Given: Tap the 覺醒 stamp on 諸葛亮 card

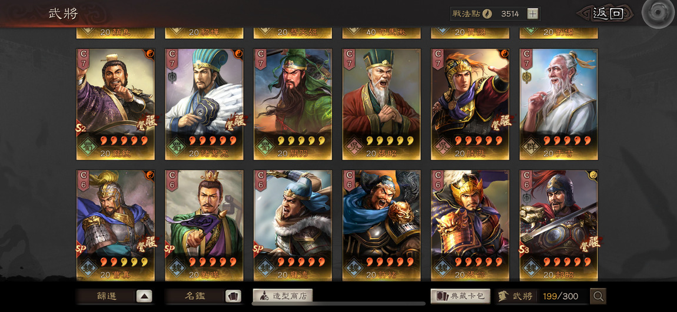Looking at the screenshot, I should point(235,122).
